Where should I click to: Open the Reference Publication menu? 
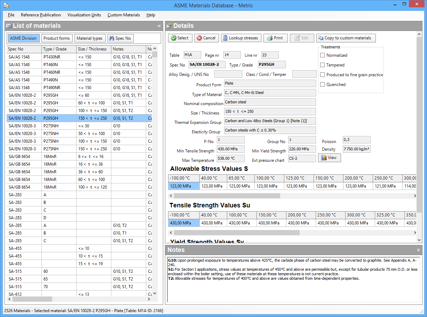(x=41, y=15)
